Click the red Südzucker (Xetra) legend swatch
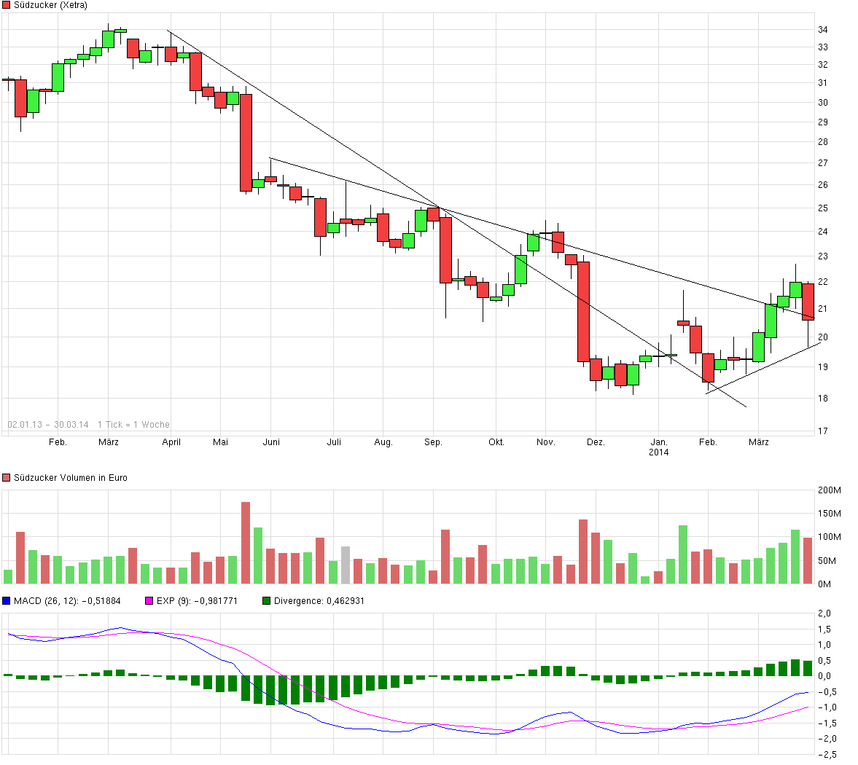Screen dimensions: 858x765 pos(6,6)
